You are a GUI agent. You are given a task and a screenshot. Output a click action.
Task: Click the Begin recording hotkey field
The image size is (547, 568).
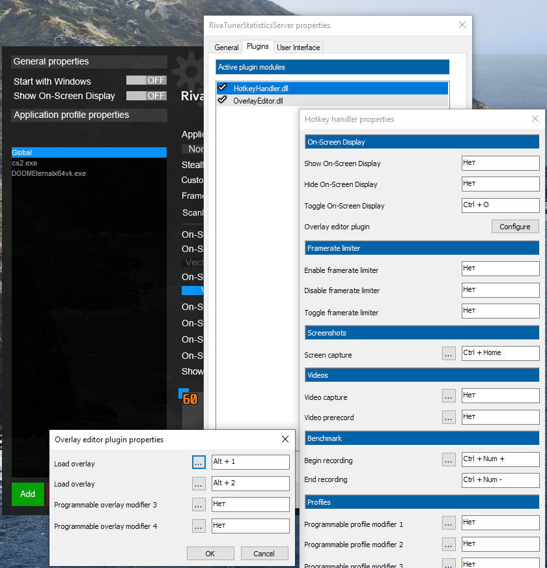click(500, 459)
